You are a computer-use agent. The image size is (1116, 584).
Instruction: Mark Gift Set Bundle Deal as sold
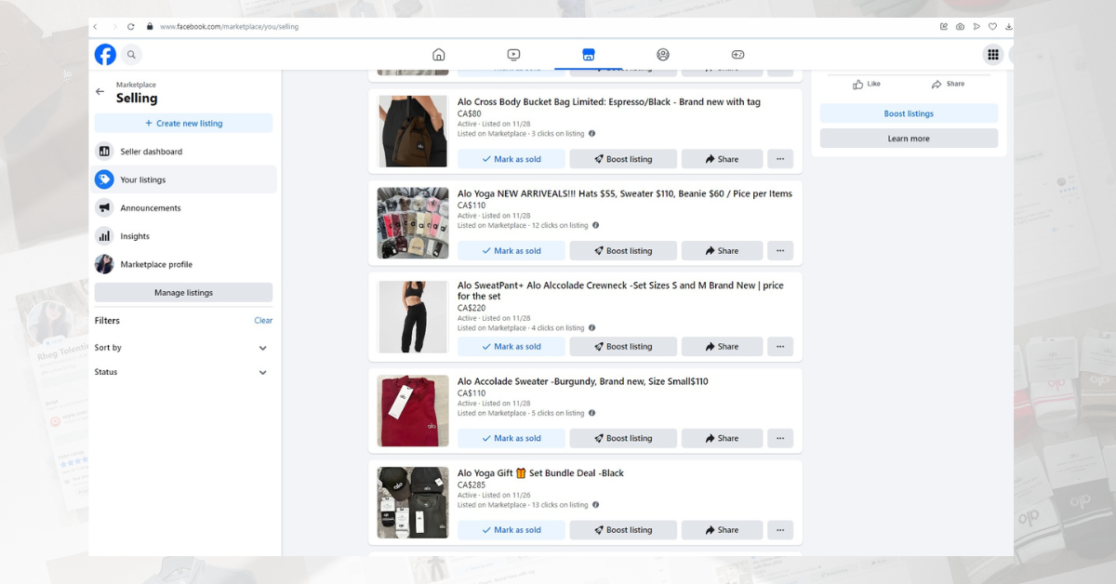click(511, 530)
